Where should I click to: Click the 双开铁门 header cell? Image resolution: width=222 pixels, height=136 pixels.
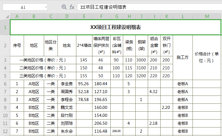167,45
